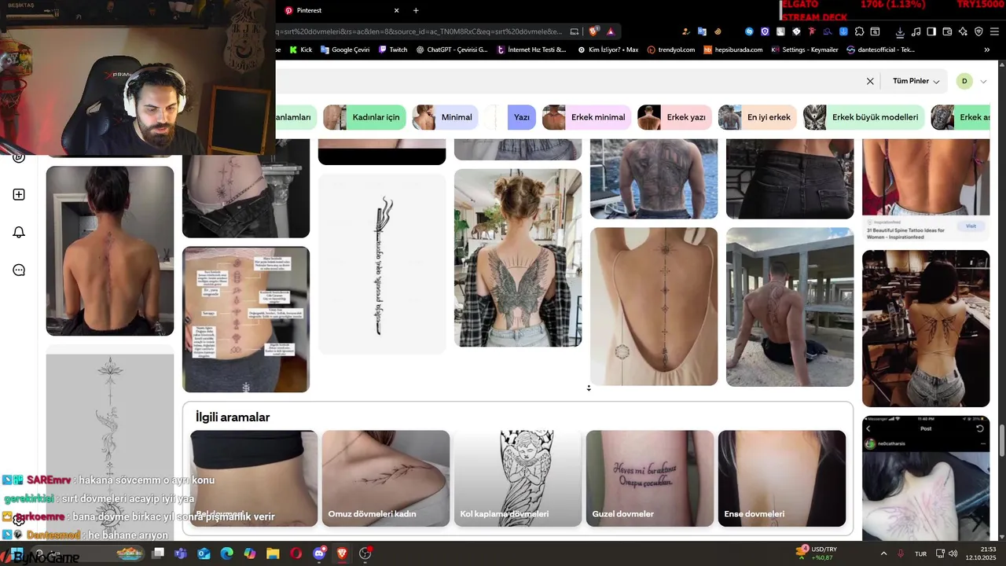Toggle microphone icon in system tray
The width and height of the screenshot is (1006, 566).
point(901,553)
